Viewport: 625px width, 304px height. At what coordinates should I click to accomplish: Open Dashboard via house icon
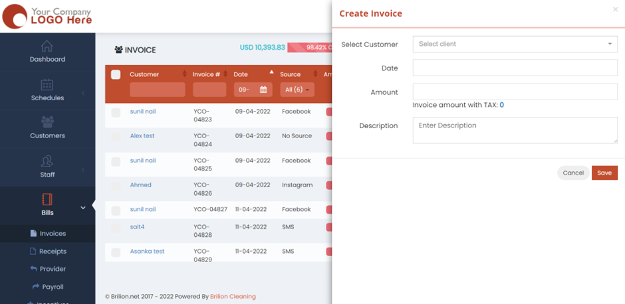point(47,46)
